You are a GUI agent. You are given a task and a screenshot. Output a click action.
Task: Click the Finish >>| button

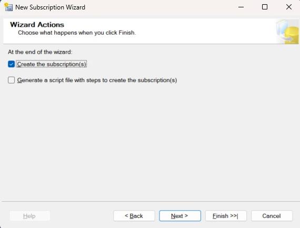[226, 216]
